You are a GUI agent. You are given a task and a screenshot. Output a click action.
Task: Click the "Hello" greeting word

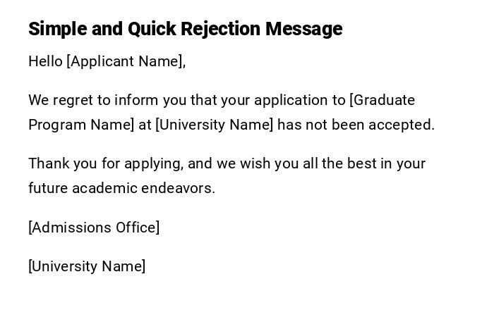click(45, 61)
